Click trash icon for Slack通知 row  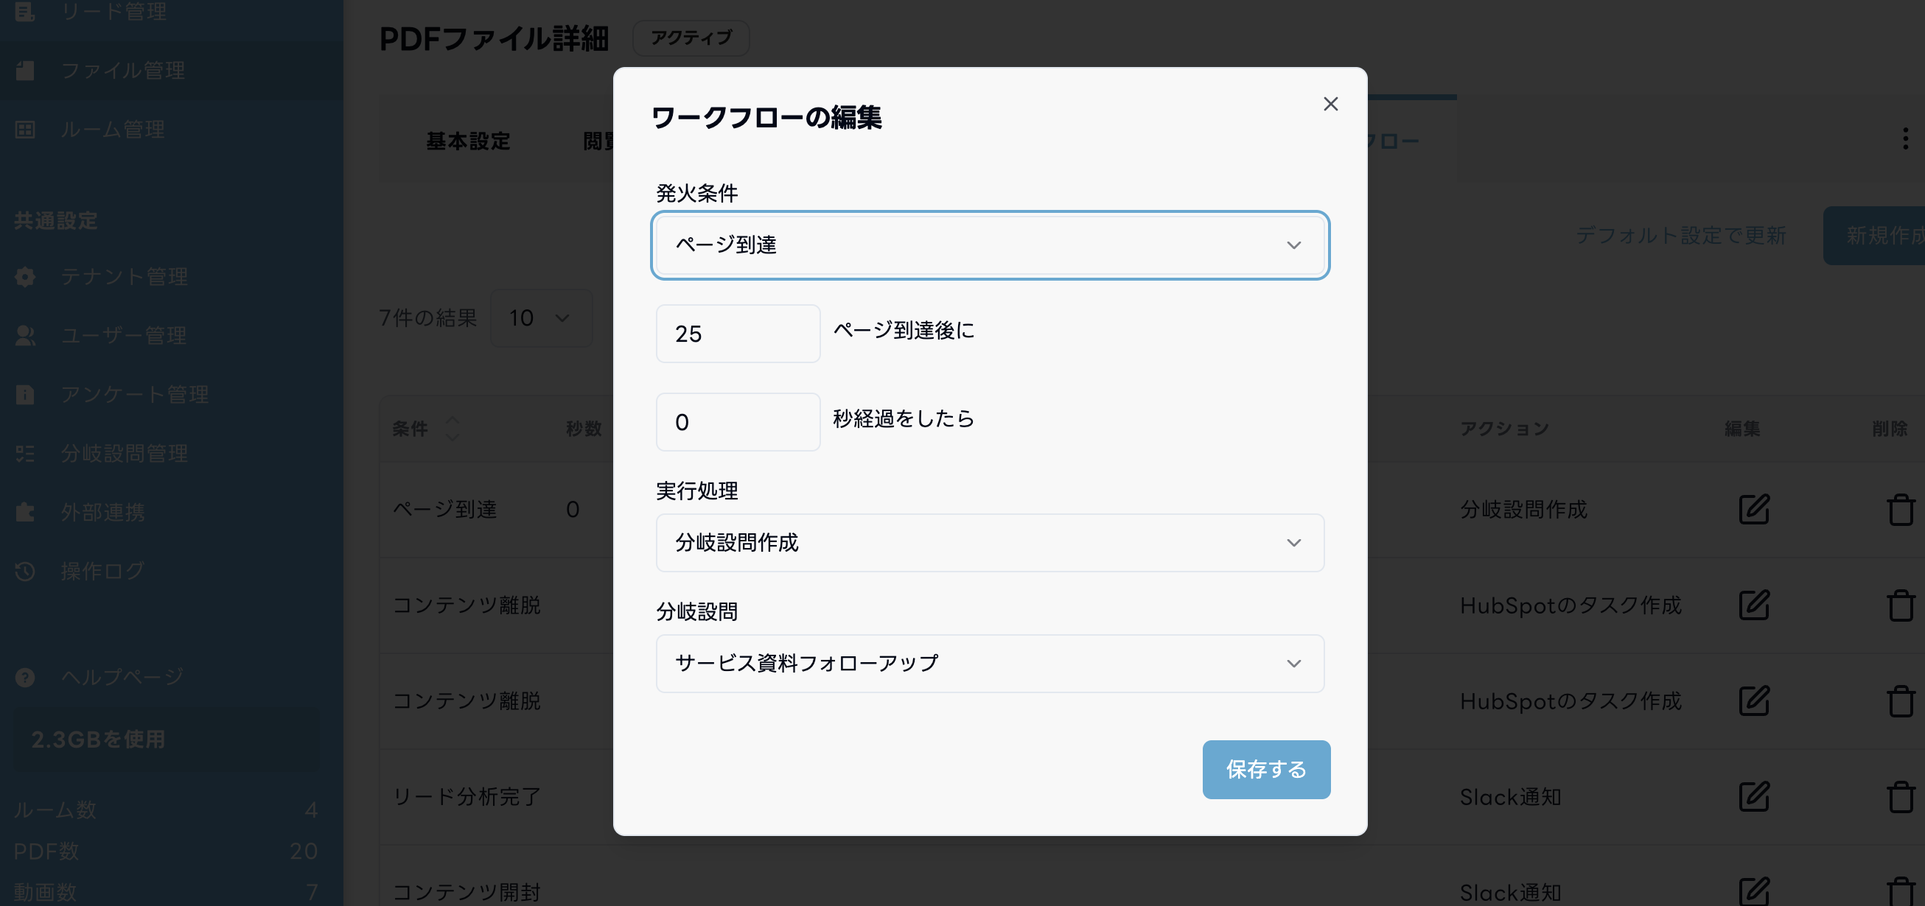pyautogui.click(x=1901, y=797)
